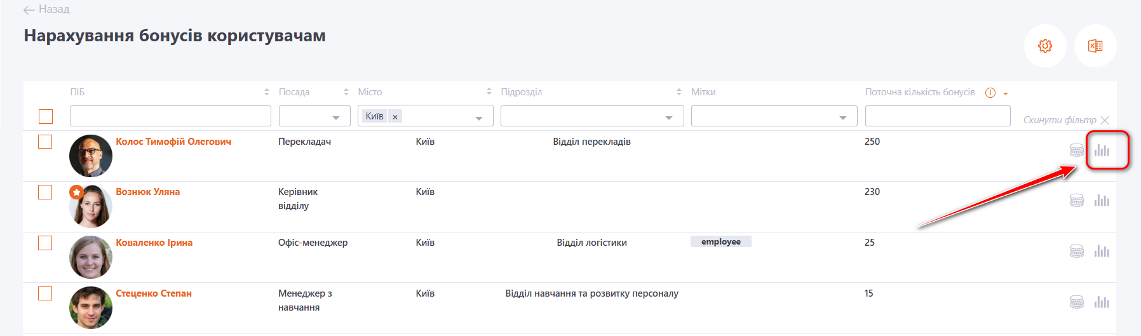The height and width of the screenshot is (336, 1141).
Task: Open bar chart icon for Коваленко Ірина
Action: click(x=1102, y=252)
